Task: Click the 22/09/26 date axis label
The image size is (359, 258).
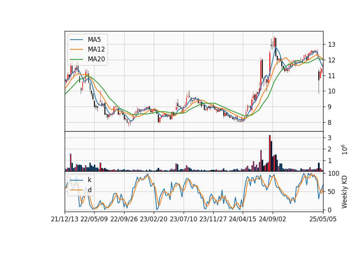Action: [124, 219]
